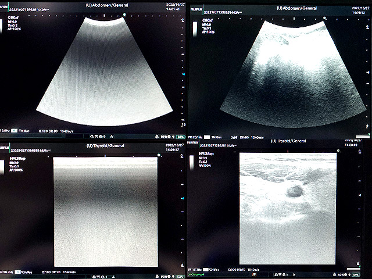Screen dimensions: 372x279
Task: Select the C60xf probe label in top-right panel
Action: click(208, 20)
